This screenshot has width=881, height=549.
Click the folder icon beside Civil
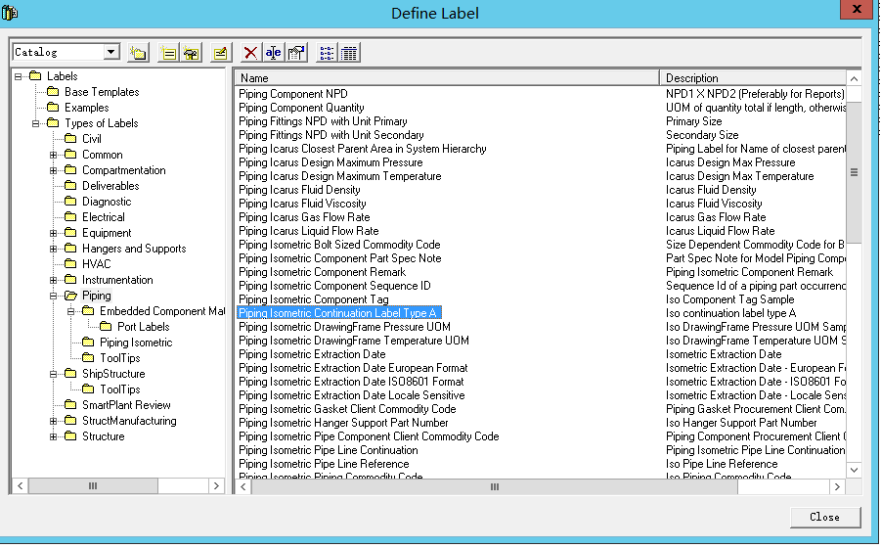70,138
